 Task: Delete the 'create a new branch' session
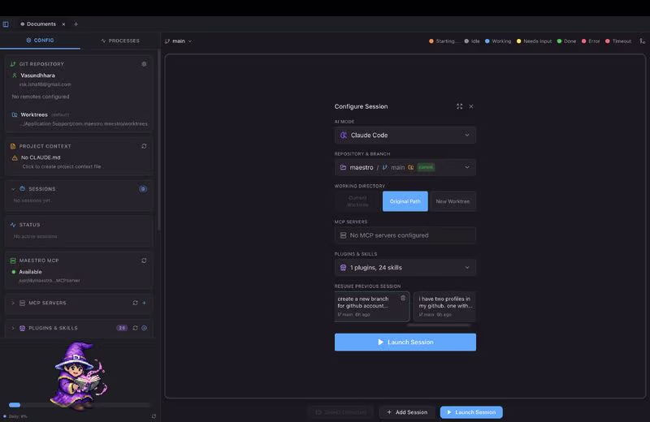(403, 298)
